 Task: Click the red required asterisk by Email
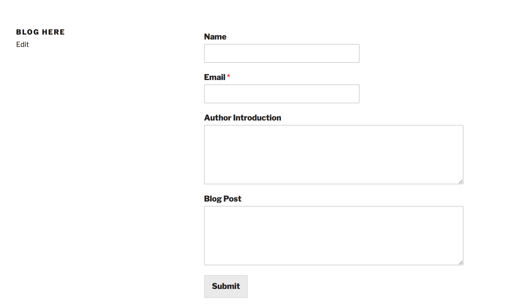click(229, 76)
